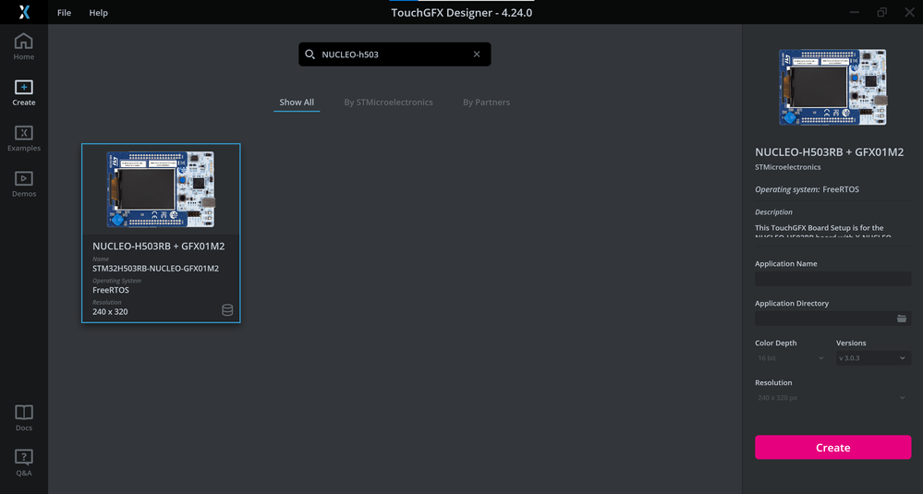Switch to By STMicroelectronics tab
Viewport: 923px width, 494px height.
point(388,102)
